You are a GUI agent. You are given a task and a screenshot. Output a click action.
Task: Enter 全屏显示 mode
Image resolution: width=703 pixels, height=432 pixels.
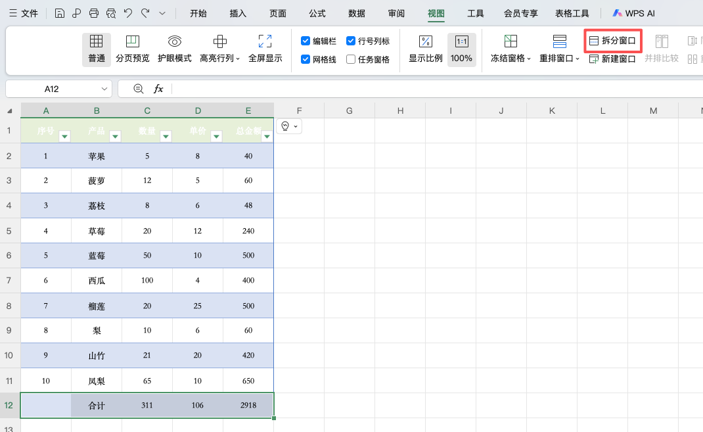coord(265,49)
